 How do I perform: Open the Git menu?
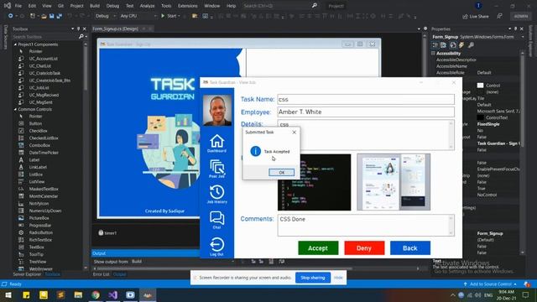pos(60,6)
